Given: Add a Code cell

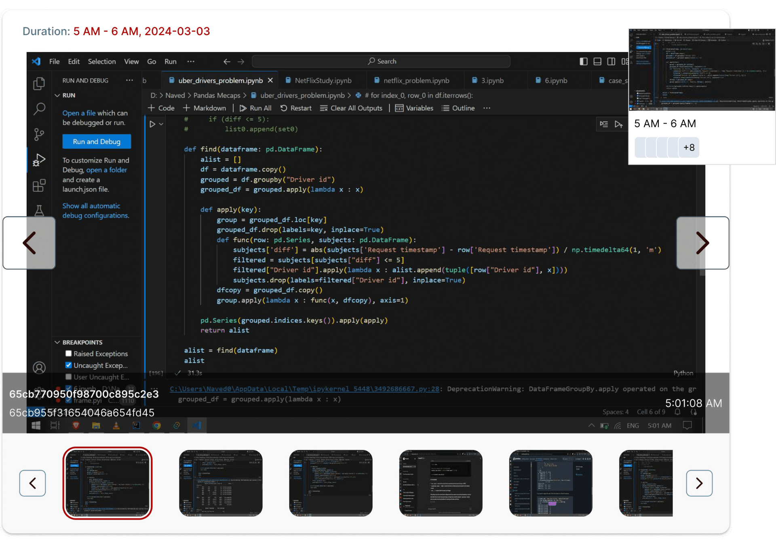Looking at the screenshot, I should tap(161, 108).
